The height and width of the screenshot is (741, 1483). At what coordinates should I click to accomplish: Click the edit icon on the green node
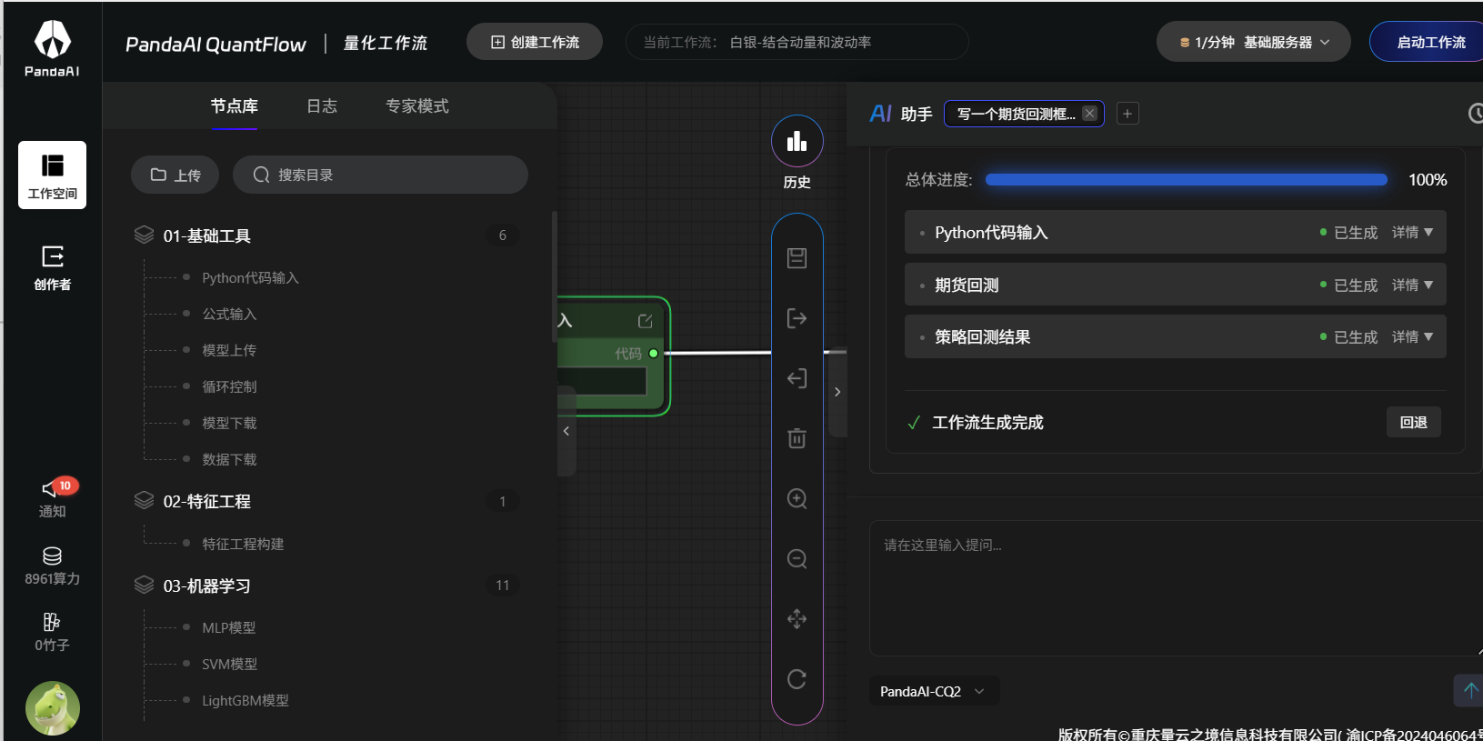tap(646, 321)
